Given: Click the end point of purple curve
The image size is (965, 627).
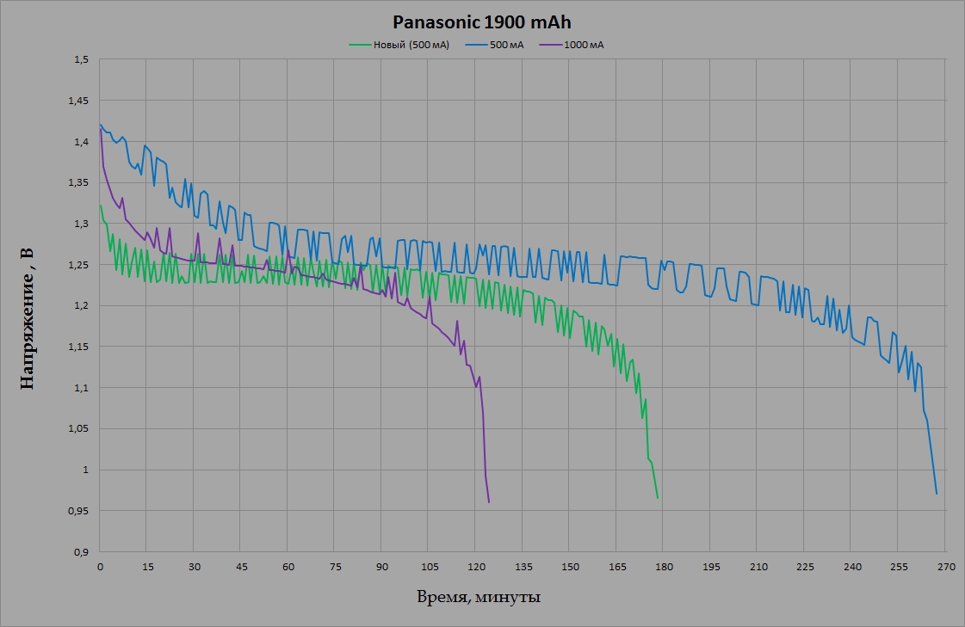Looking at the screenshot, I should tap(489, 501).
